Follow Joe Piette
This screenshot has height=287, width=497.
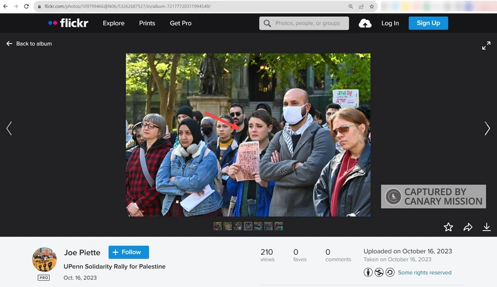coord(129,252)
